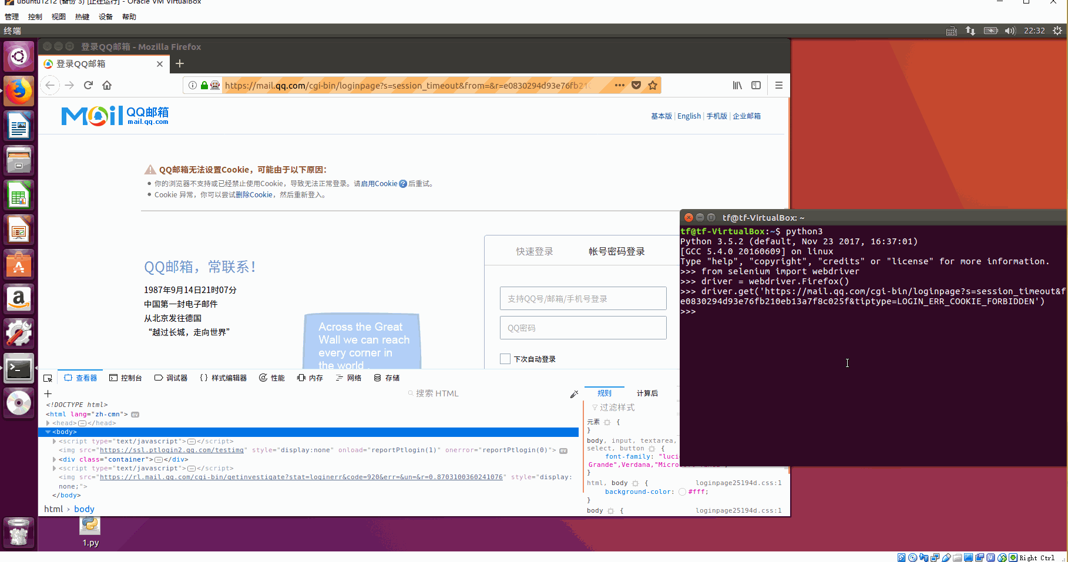The width and height of the screenshot is (1068, 562).
Task: Switch to the 调试器 debugger tab
Action: (x=171, y=378)
